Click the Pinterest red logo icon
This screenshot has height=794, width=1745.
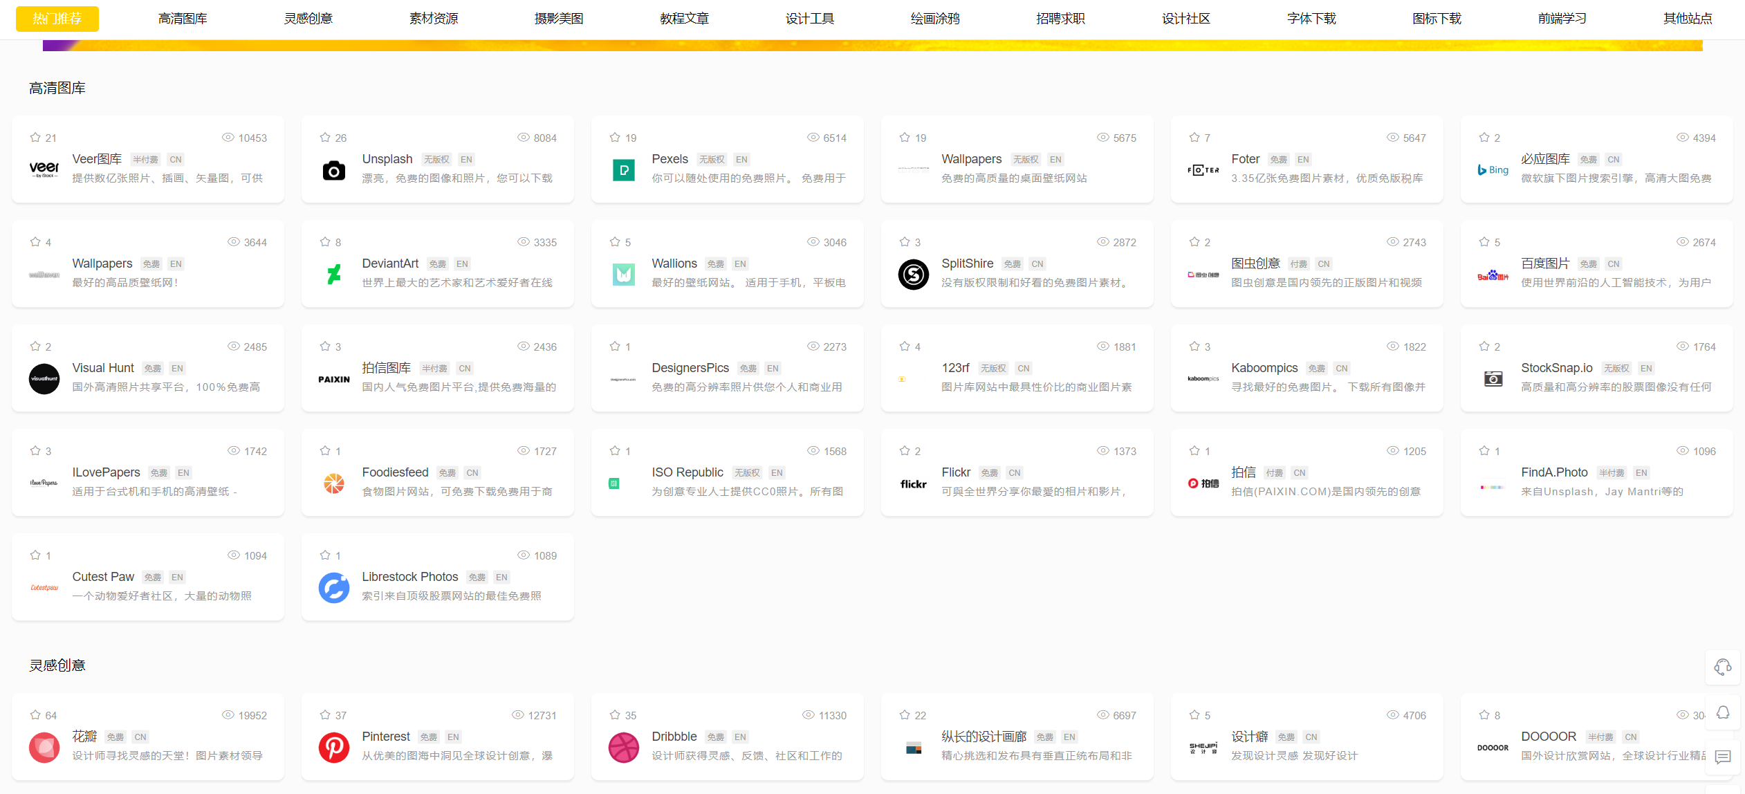coord(333,748)
